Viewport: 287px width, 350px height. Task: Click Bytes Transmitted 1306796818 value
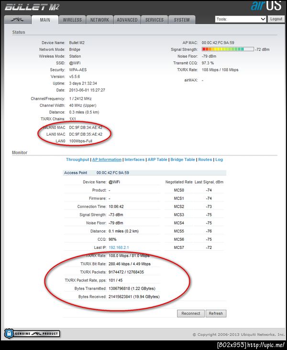click(x=132, y=289)
